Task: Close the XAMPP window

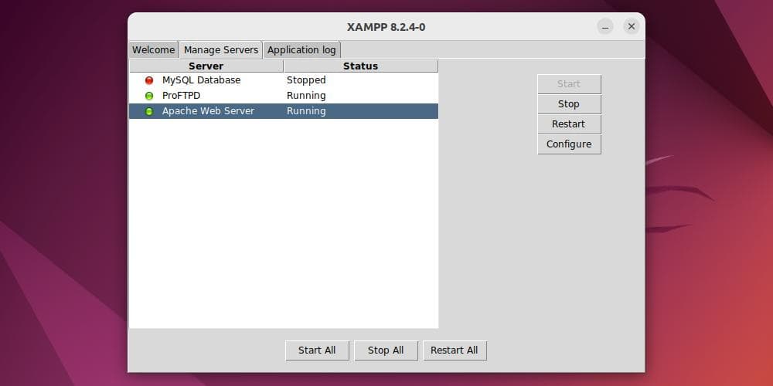Action: pos(632,26)
